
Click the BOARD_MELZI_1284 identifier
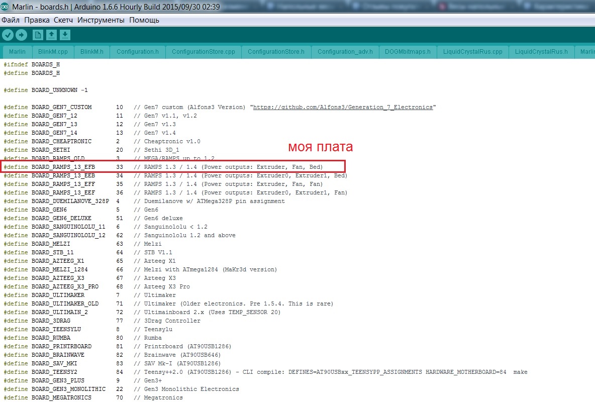click(x=60, y=269)
